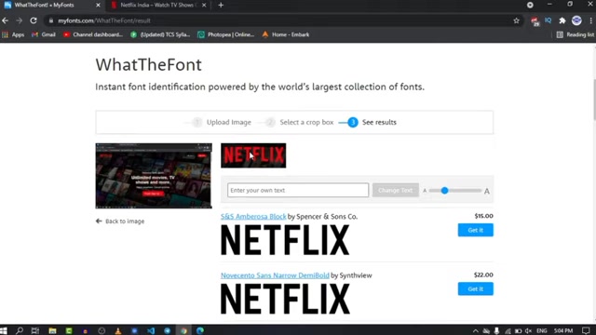Click the uploaded Netflix screenshot thumbnail

click(x=154, y=176)
